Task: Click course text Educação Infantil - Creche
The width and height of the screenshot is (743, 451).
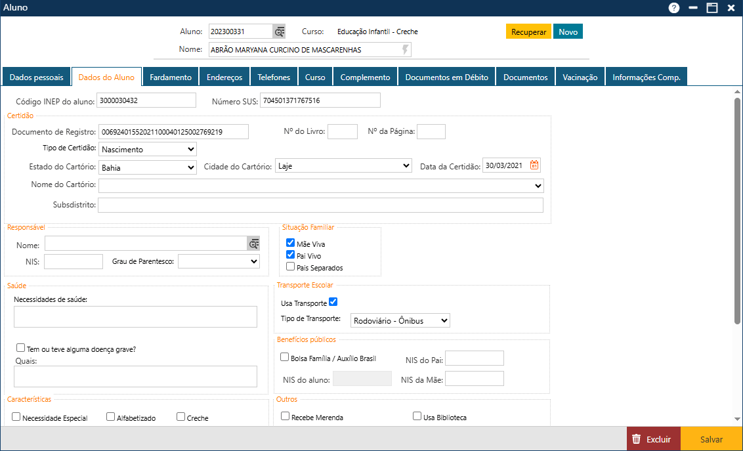Action: tap(377, 32)
